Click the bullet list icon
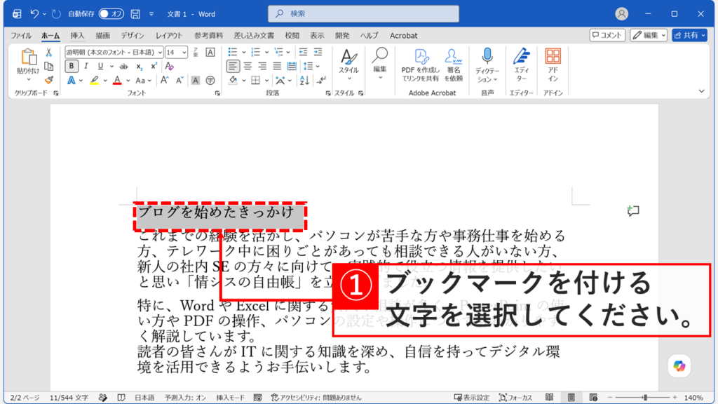 coord(233,52)
